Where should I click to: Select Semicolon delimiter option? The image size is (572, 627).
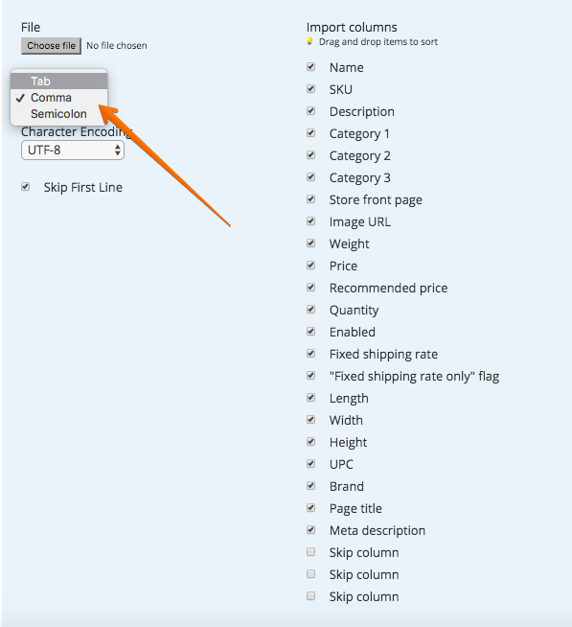pyautogui.click(x=58, y=114)
